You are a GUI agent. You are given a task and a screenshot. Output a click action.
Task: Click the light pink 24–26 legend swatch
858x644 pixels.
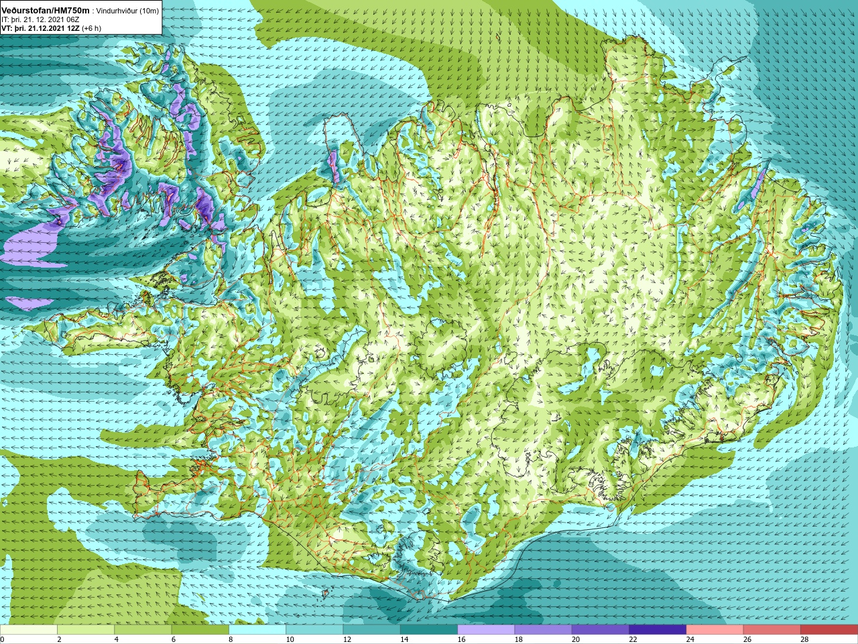tap(715, 630)
